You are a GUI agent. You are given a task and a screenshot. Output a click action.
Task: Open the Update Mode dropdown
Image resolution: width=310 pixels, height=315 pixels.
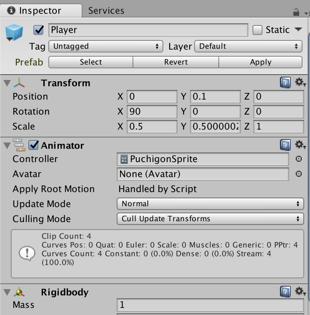210,204
